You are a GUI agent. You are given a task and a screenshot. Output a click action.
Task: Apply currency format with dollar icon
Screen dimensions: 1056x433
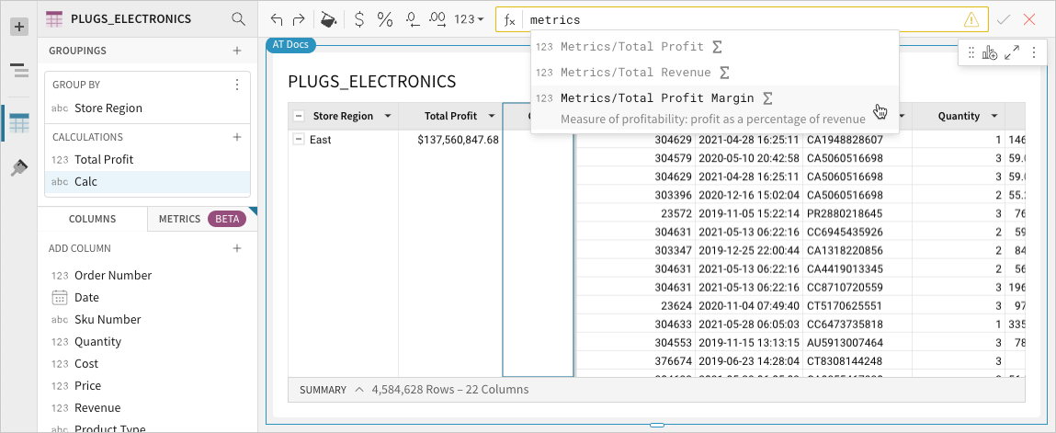click(358, 19)
